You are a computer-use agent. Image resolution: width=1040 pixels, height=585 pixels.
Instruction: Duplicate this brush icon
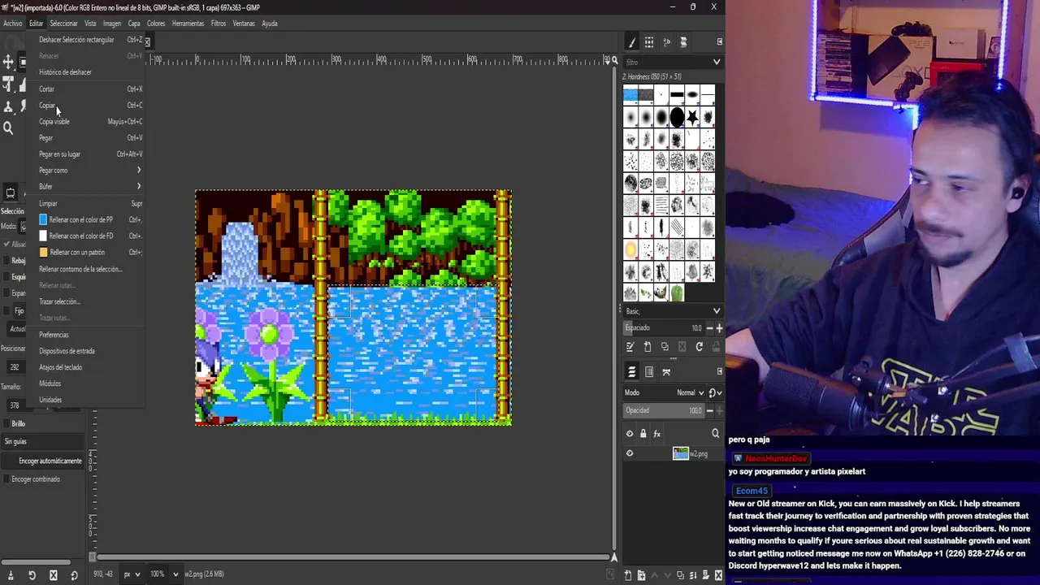pyautogui.click(x=665, y=347)
